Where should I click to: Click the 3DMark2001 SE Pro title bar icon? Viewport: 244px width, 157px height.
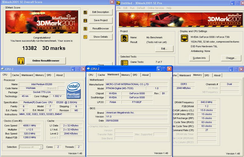pyautogui.click(x=118, y=3)
